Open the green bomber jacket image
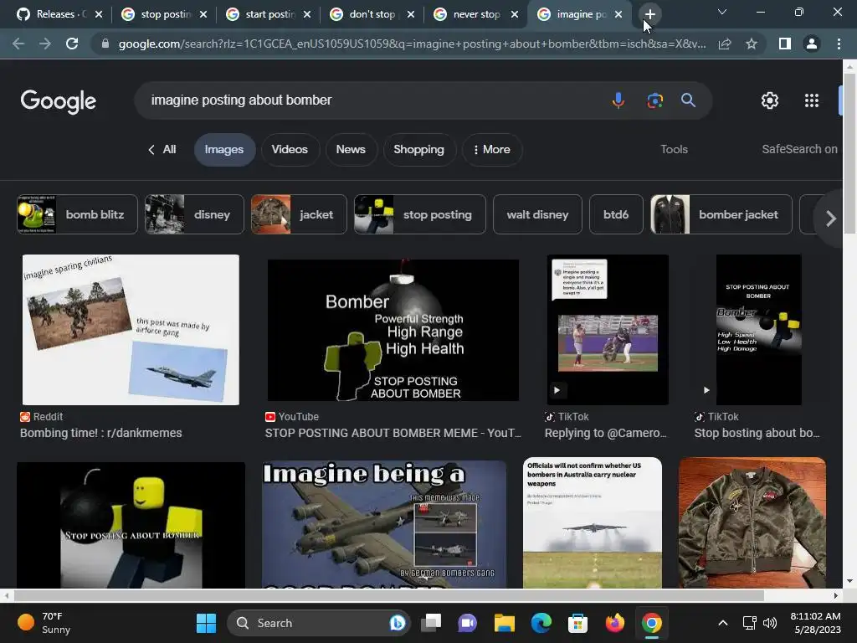Image resolution: width=857 pixels, height=643 pixels. (752, 522)
